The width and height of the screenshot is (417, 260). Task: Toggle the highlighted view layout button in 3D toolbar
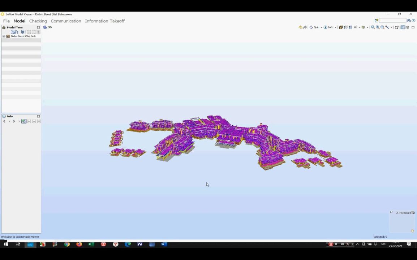[403, 27]
